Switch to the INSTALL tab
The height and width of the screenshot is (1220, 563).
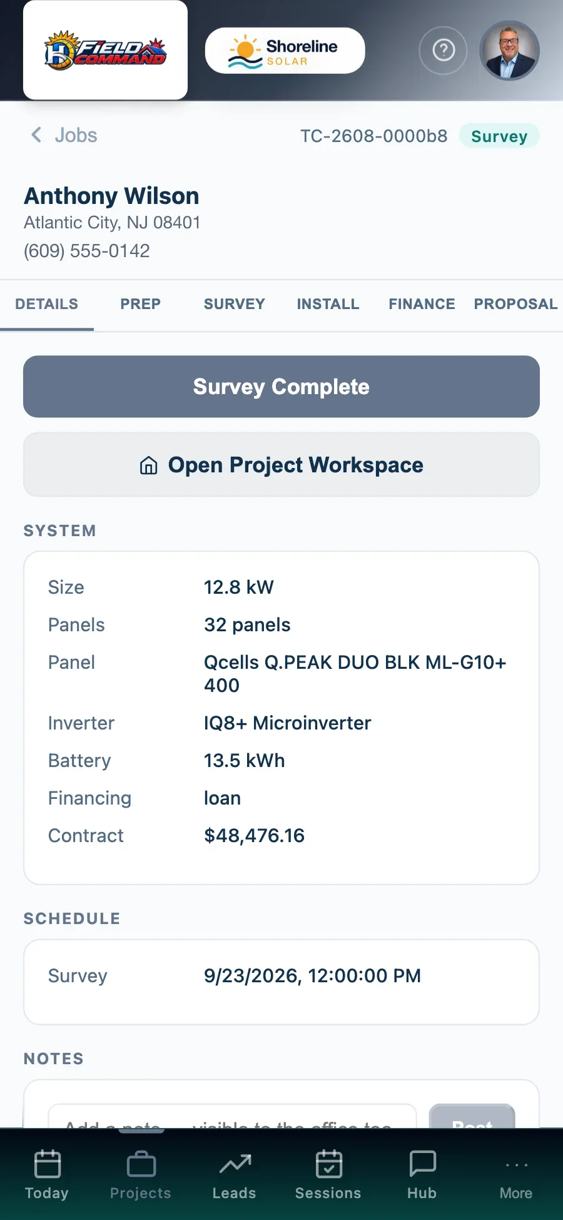tap(328, 304)
